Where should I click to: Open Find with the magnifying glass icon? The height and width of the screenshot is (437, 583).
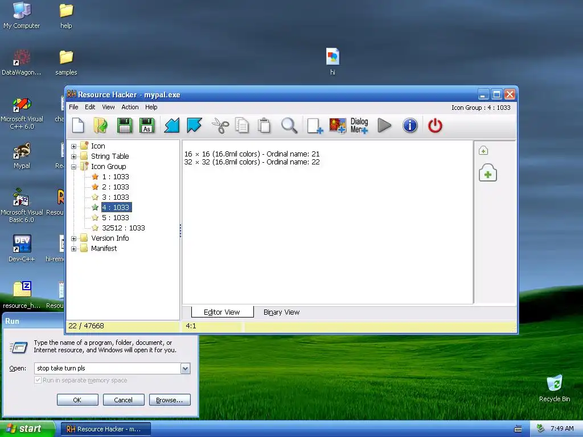[289, 125]
